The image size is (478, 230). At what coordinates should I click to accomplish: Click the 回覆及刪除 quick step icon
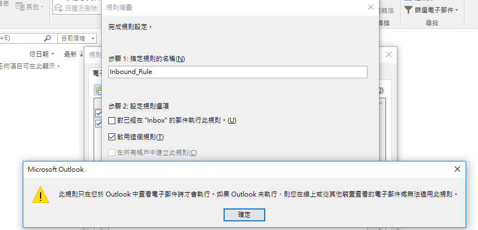[59, 9]
